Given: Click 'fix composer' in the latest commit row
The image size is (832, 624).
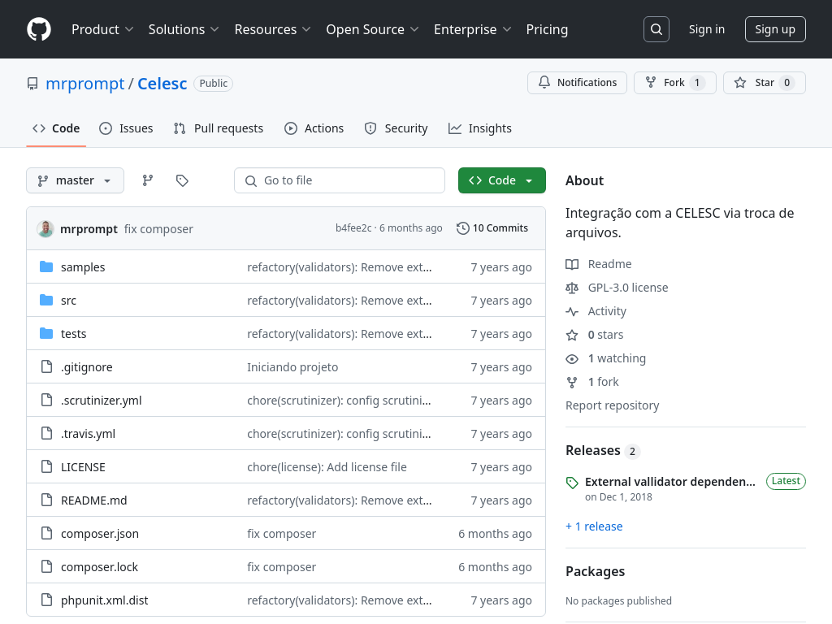Looking at the screenshot, I should tap(158, 229).
